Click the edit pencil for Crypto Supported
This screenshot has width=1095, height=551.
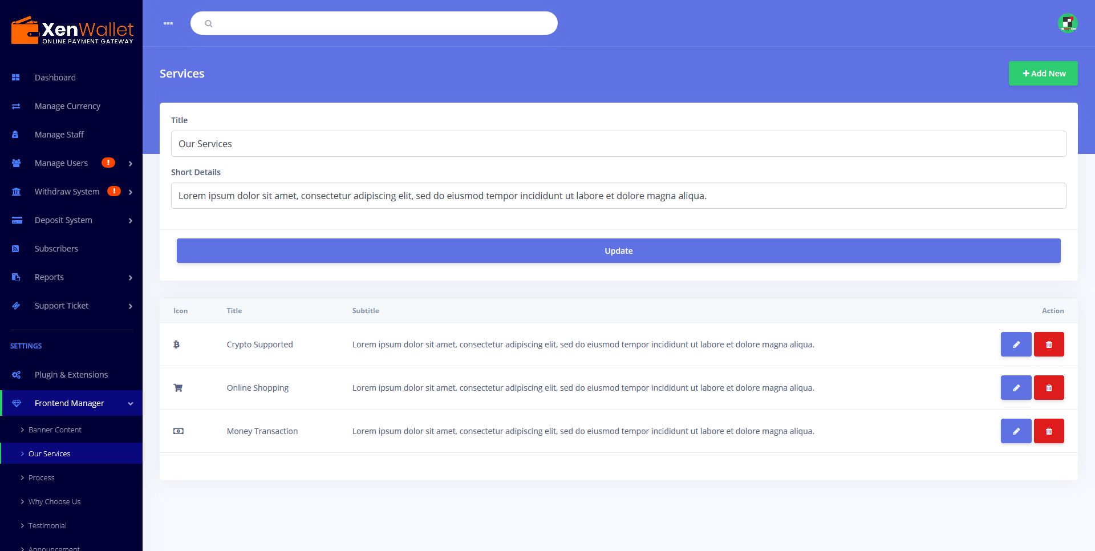pos(1016,345)
